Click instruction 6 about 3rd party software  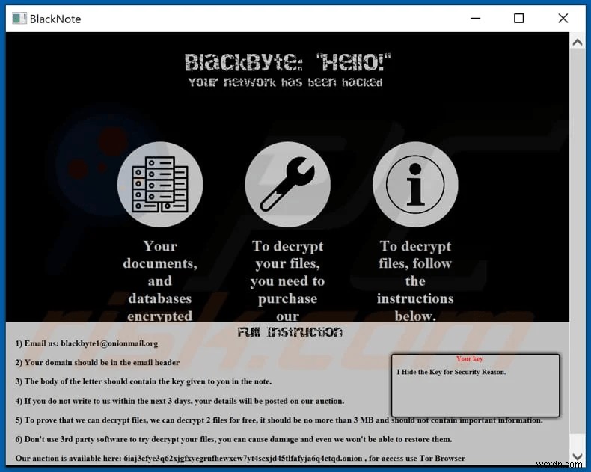click(x=233, y=439)
